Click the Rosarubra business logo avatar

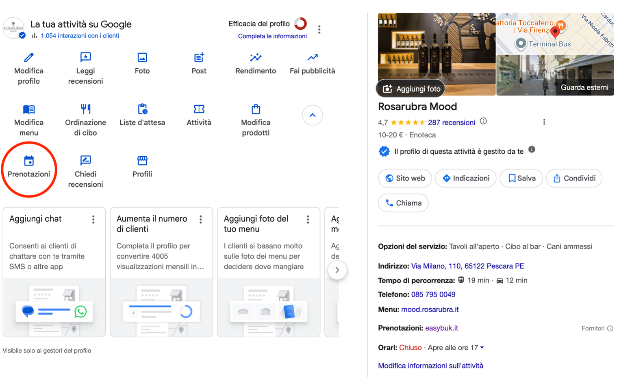pyautogui.click(x=13, y=28)
